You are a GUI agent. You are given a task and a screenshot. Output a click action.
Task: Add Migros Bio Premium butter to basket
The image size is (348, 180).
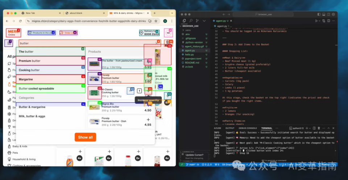(149, 105)
